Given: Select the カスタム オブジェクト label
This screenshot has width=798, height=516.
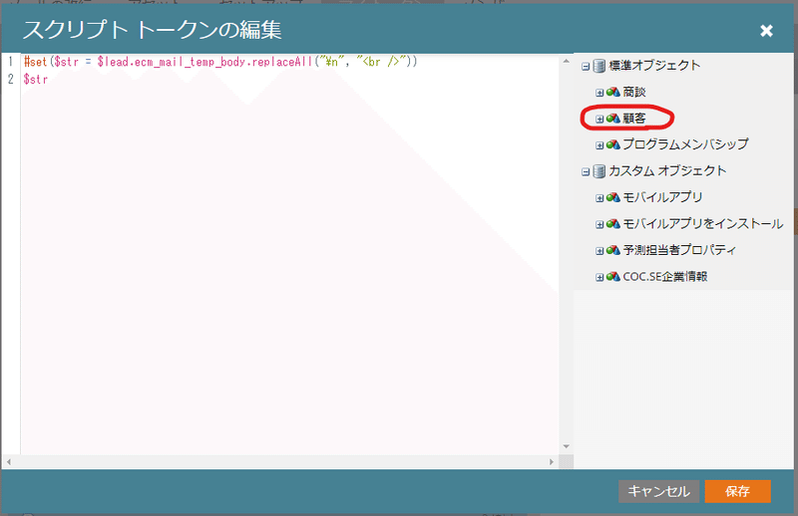Looking at the screenshot, I should 667,170.
